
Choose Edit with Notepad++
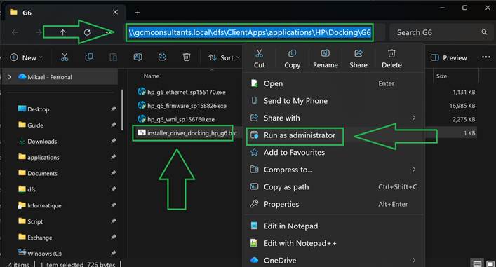[334, 243]
